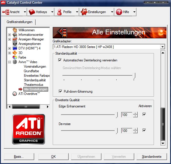Open the ATI Overdrive gauge icon

coord(15,94)
